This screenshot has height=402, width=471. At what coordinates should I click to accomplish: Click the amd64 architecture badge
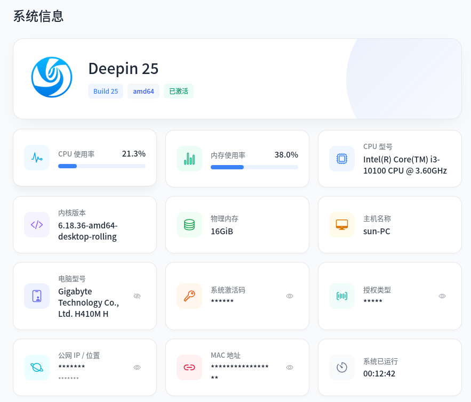[143, 91]
